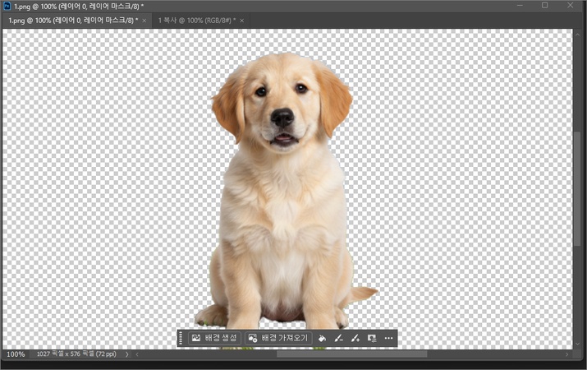Switch to the '1 복사' document tab
Viewport: 587px width, 370px height.
[195, 20]
